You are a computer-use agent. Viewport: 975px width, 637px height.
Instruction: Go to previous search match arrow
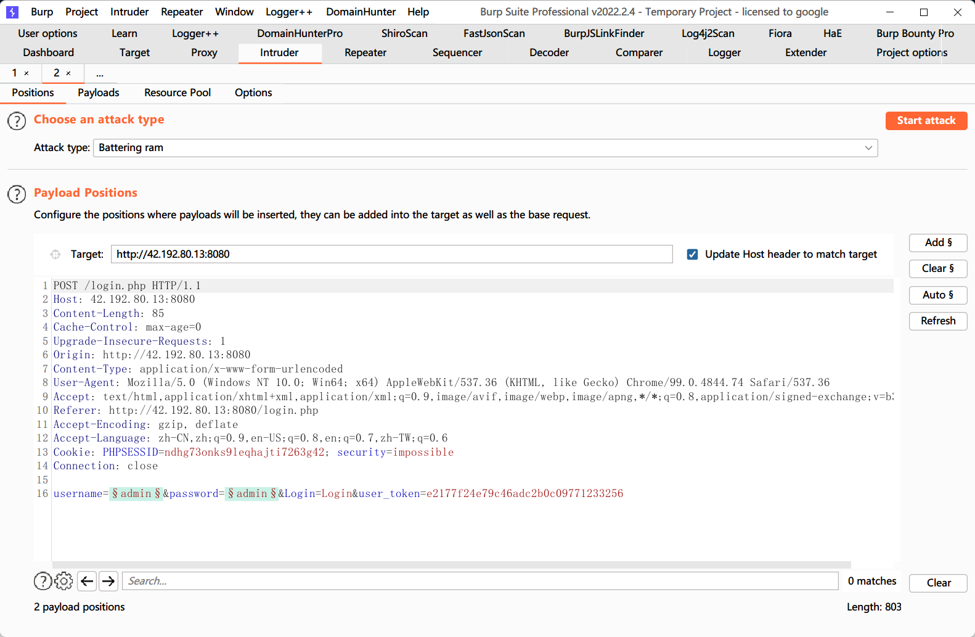click(x=87, y=581)
